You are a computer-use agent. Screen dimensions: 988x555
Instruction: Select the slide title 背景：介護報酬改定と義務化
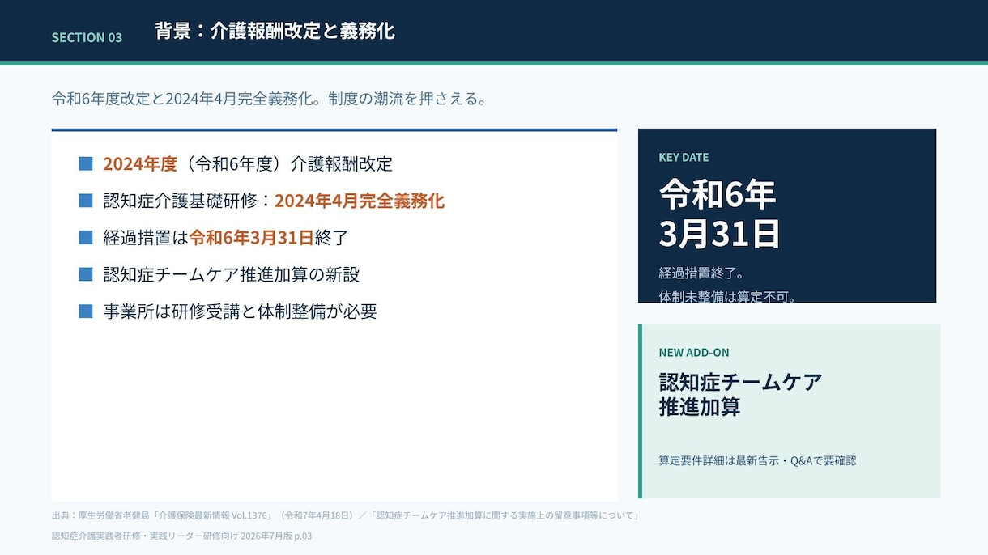pyautogui.click(x=275, y=32)
